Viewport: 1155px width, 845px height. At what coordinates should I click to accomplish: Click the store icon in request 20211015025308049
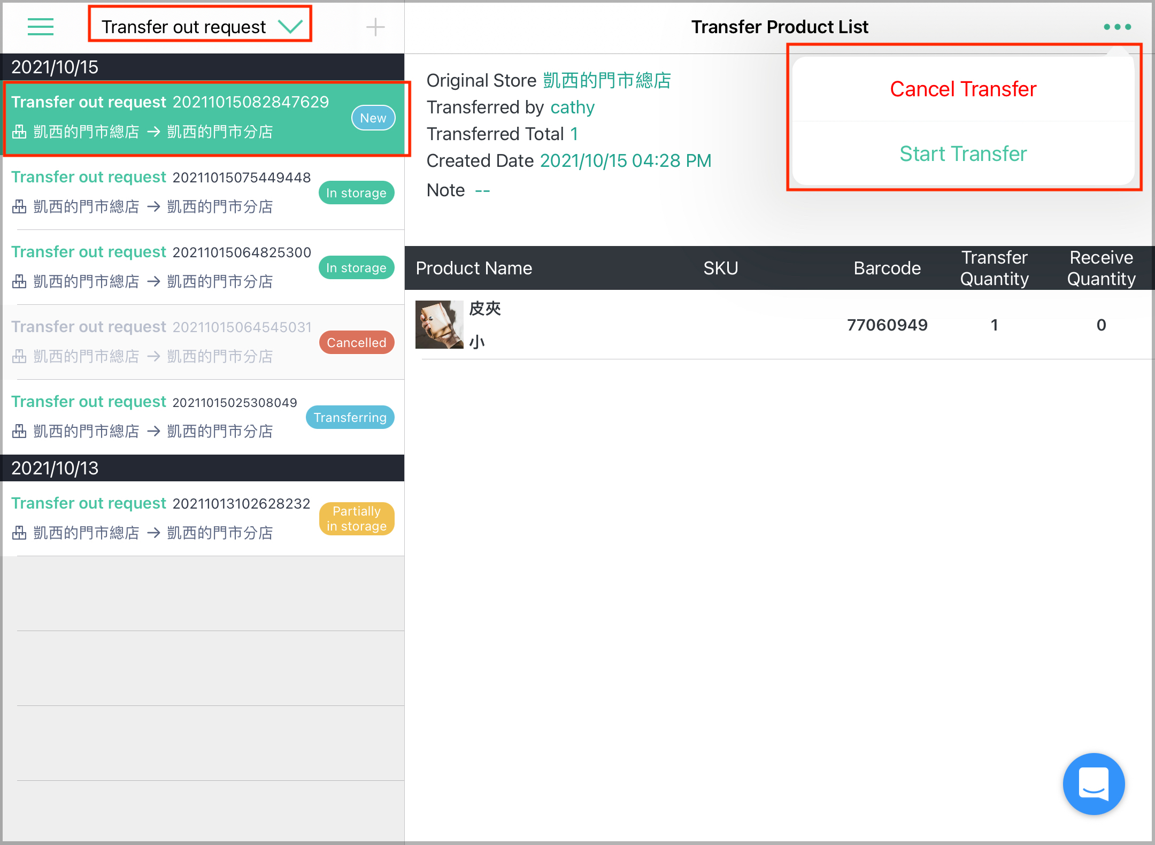coord(19,431)
